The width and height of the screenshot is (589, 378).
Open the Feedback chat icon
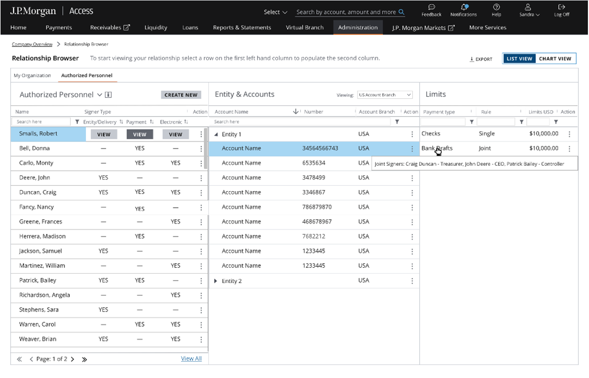click(431, 8)
